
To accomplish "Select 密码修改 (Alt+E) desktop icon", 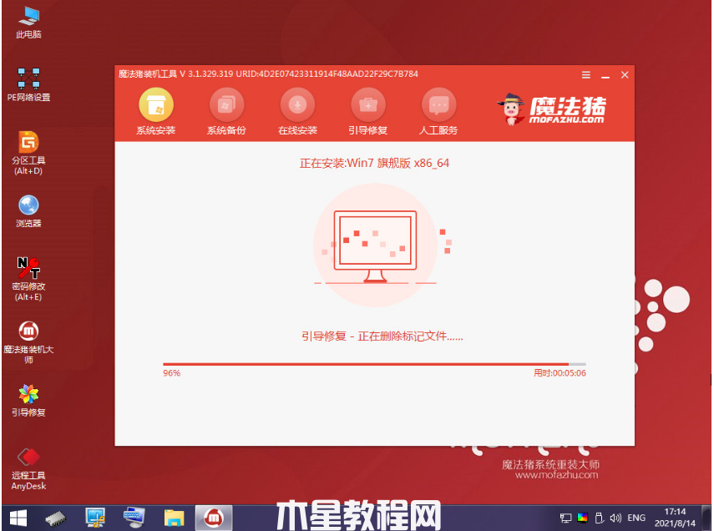I will (28, 279).
